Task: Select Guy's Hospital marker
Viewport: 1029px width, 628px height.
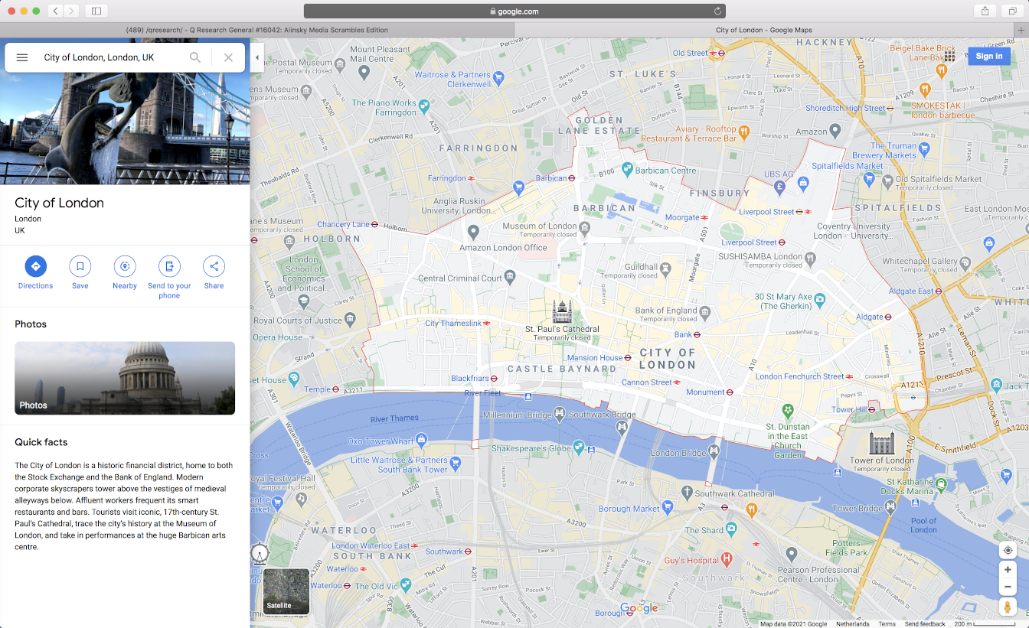Action: click(x=727, y=559)
